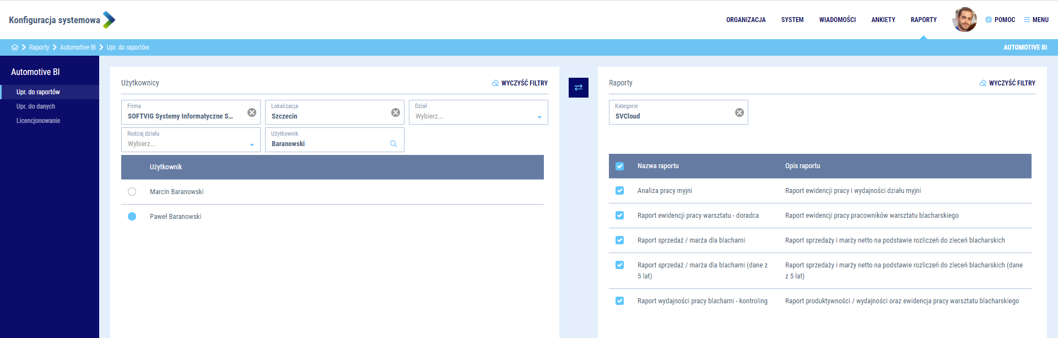
Task: Click the swap arrows transfer button
Action: 578,88
